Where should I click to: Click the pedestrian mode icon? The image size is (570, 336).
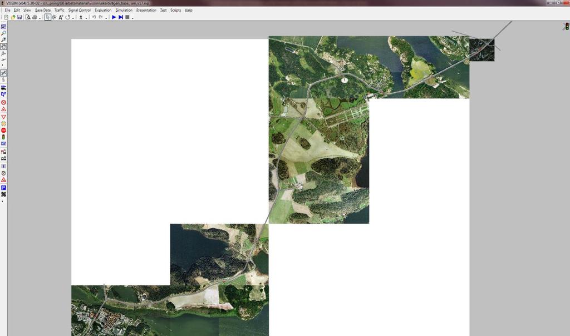tap(81, 17)
